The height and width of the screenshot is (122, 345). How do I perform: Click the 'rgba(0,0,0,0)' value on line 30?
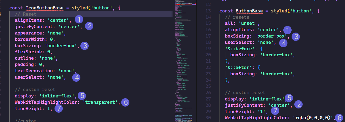coord(313,118)
